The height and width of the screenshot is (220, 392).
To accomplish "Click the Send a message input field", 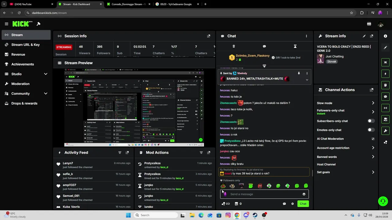I will tap(265, 194).
